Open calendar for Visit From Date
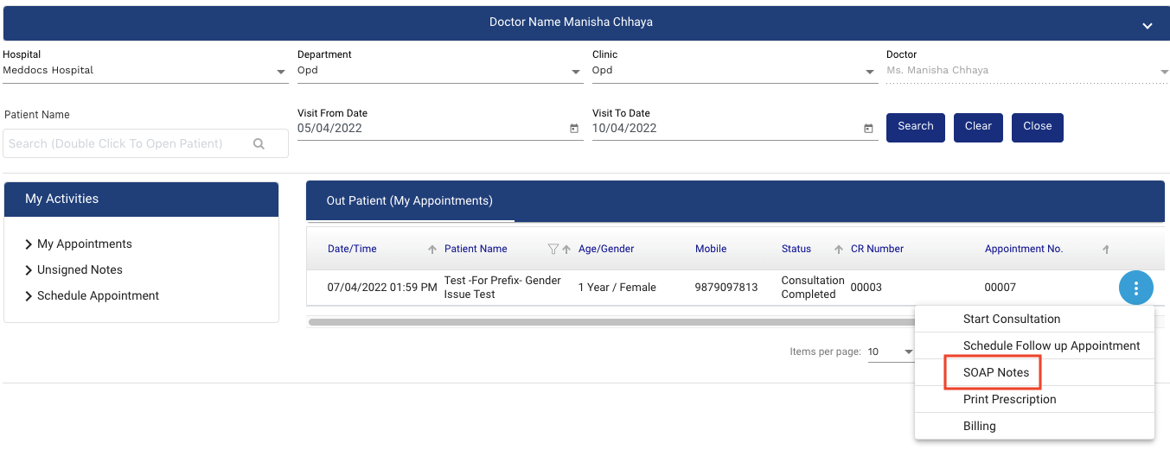 pos(574,129)
